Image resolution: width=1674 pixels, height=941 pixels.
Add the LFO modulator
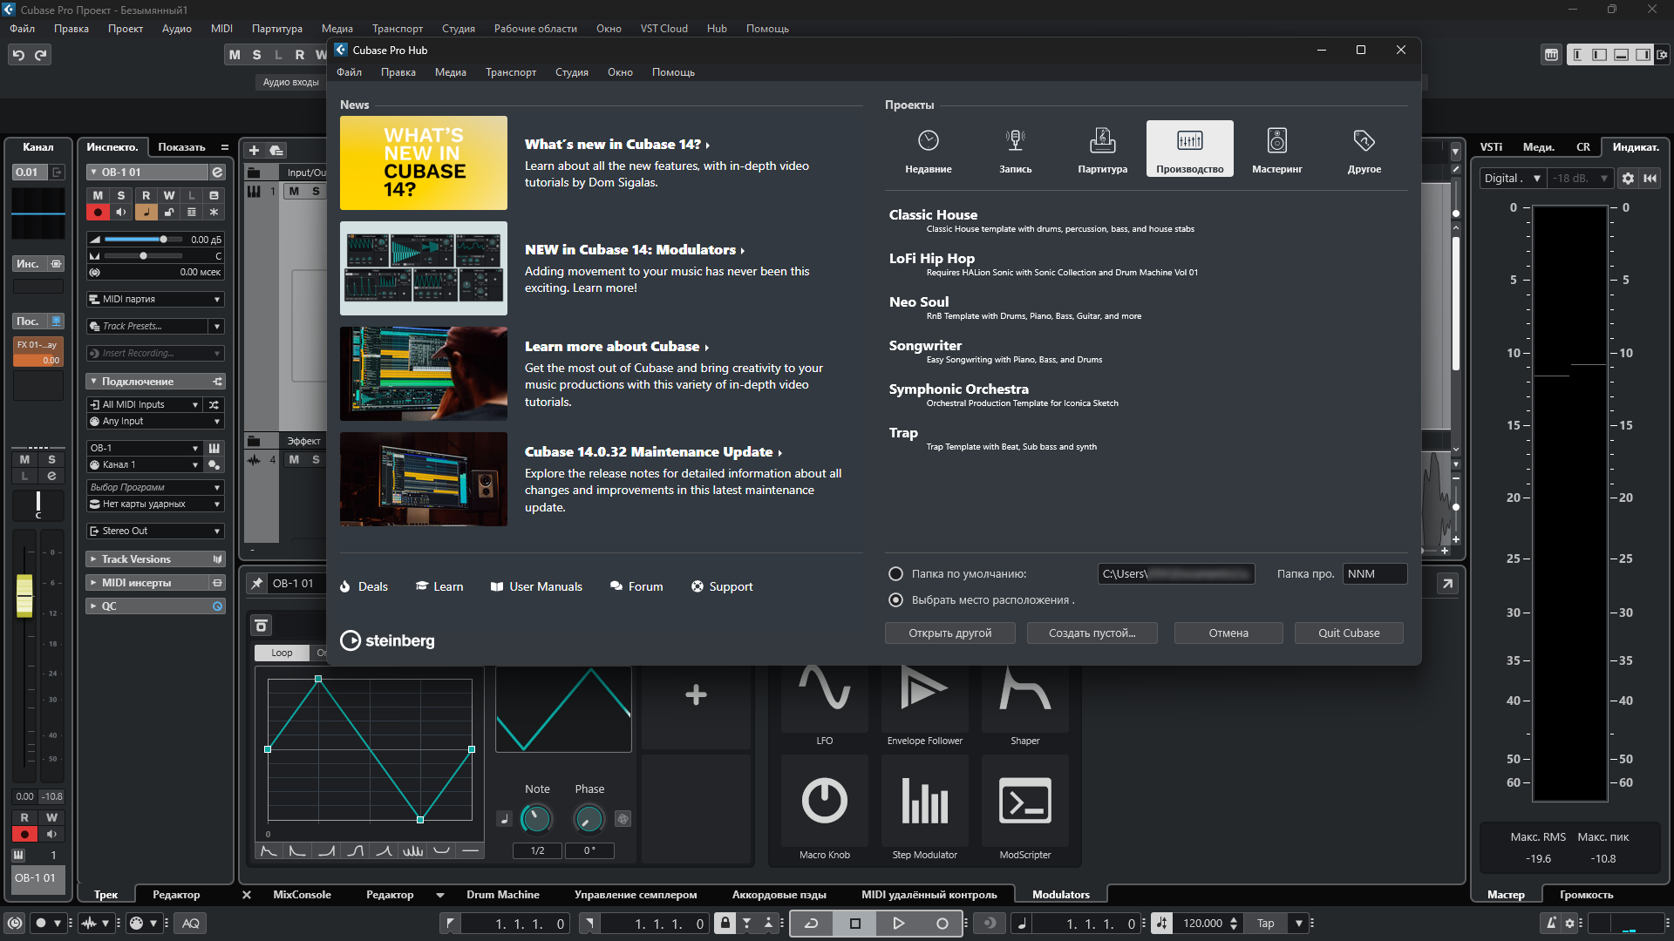pyautogui.click(x=824, y=701)
